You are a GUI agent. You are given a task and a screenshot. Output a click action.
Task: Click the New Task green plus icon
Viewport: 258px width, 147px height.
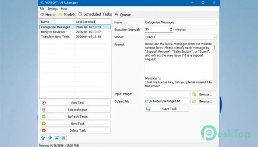[44, 123]
